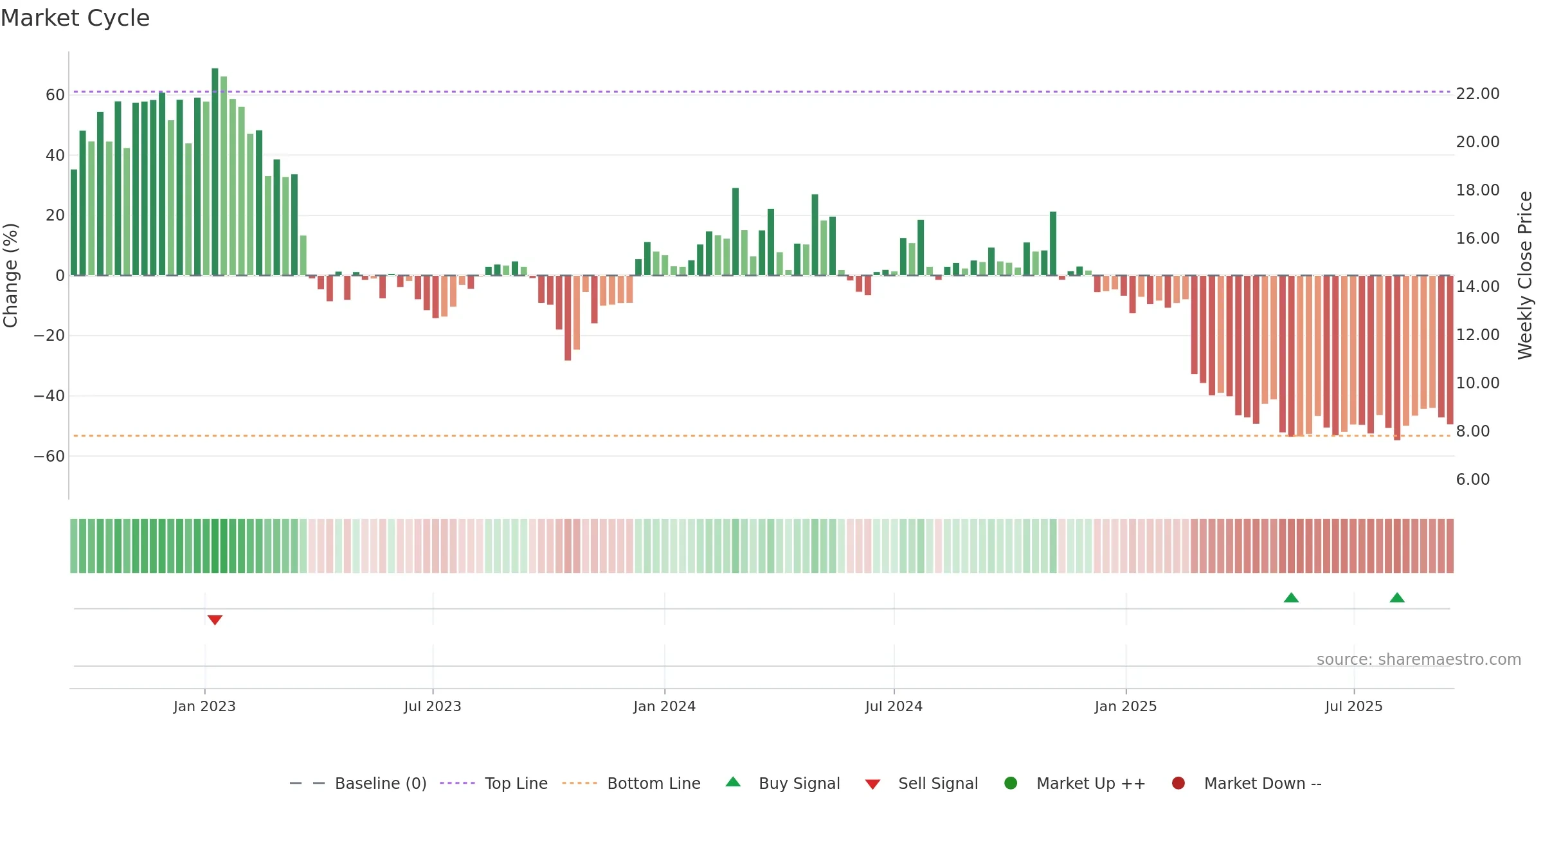Click the purple dotted Top Line legend swatch
The height and width of the screenshot is (868, 1543).
tap(457, 783)
